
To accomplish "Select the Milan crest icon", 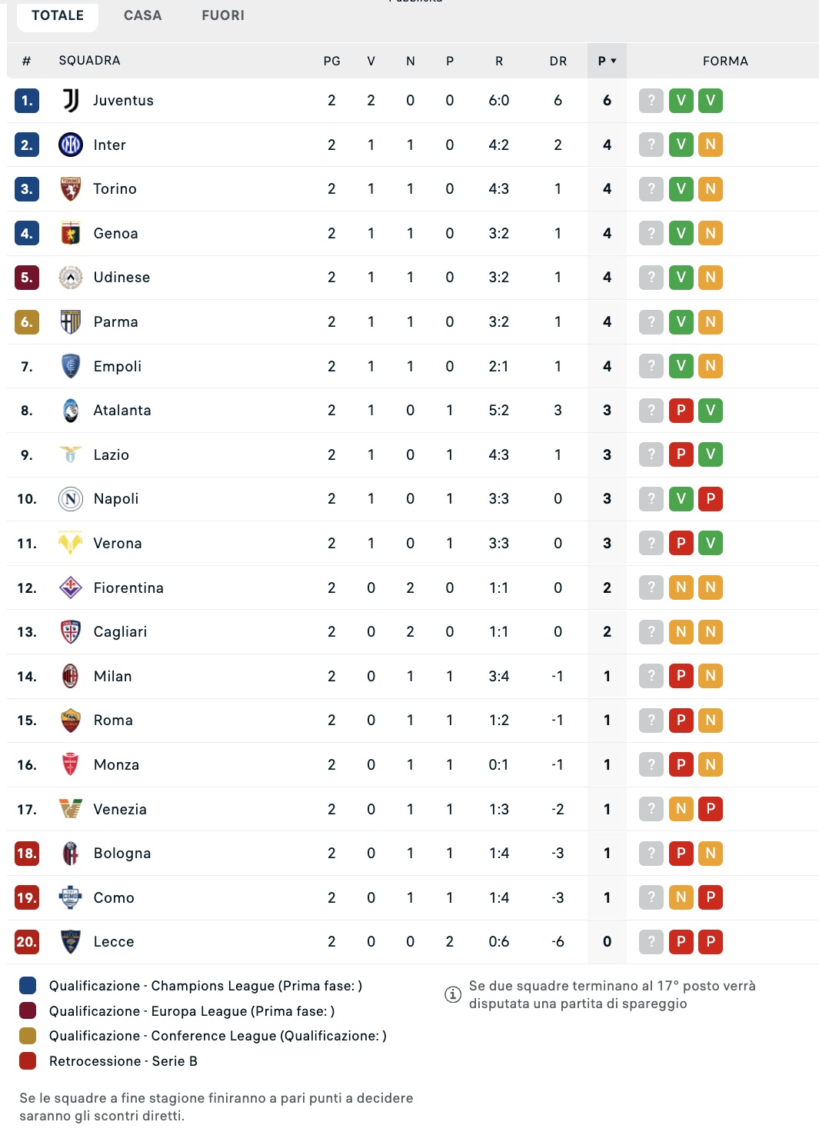I will 71,676.
